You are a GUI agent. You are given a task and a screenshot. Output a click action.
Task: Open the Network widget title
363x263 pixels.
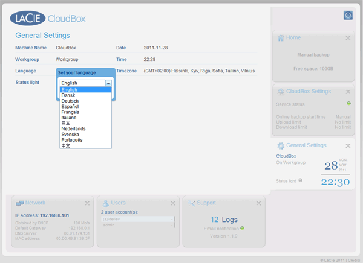pos(35,203)
